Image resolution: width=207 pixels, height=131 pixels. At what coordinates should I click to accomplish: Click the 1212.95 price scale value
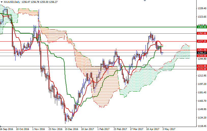[202, 75]
